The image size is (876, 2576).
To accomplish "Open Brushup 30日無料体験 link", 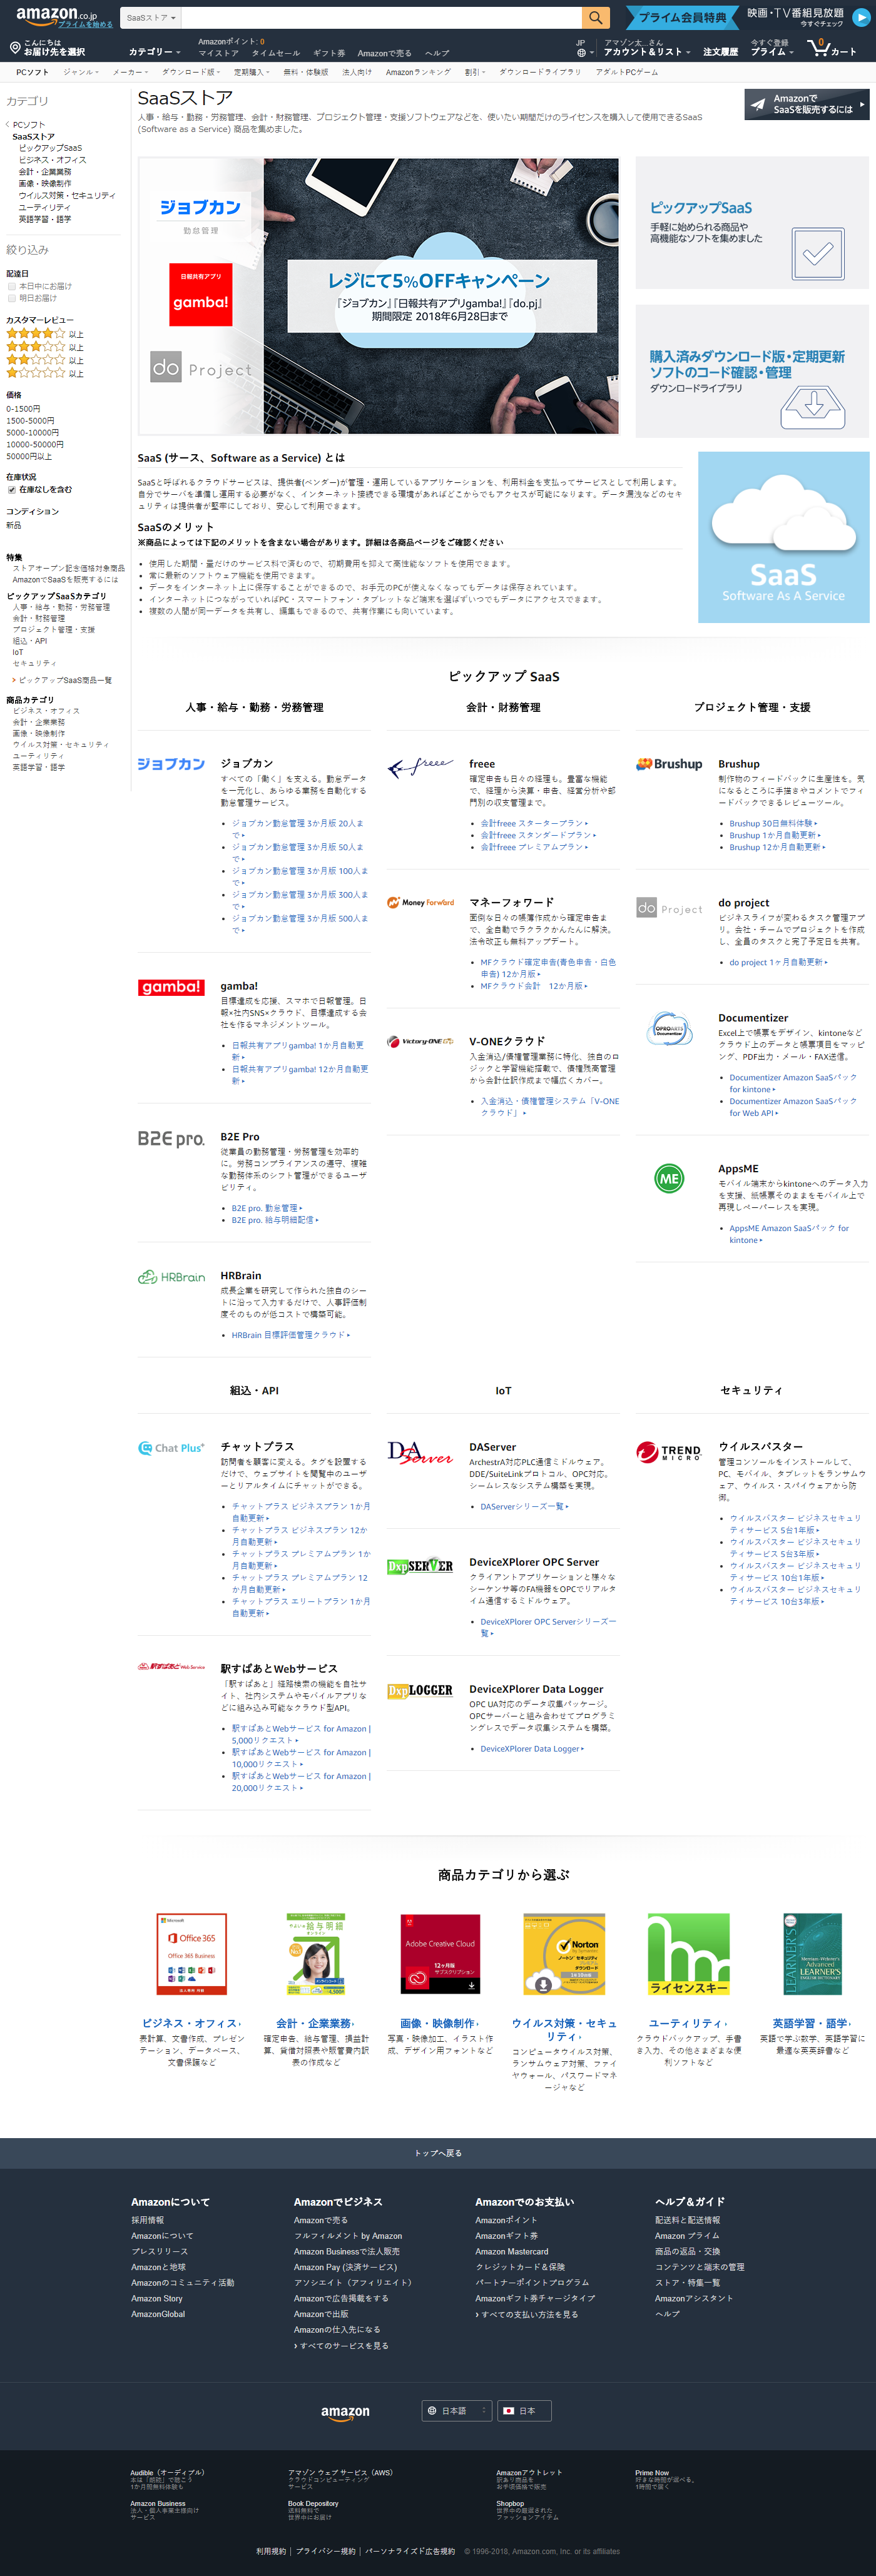I will click(773, 824).
